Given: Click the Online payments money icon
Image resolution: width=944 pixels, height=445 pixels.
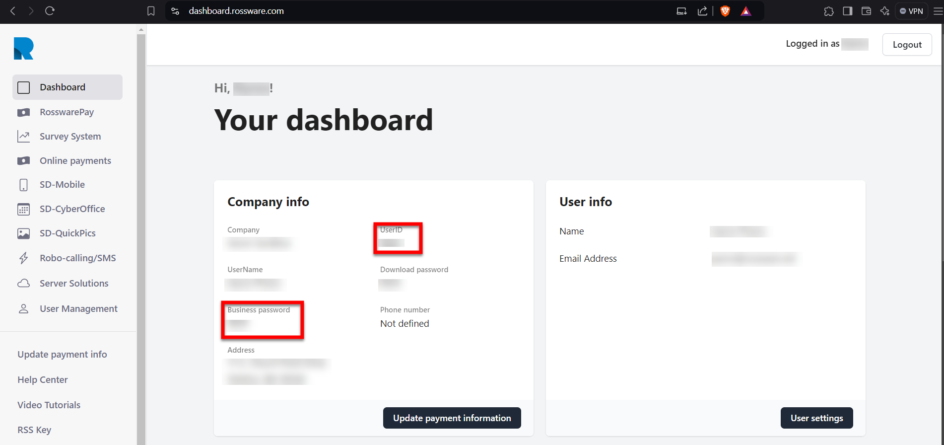Looking at the screenshot, I should [23, 161].
